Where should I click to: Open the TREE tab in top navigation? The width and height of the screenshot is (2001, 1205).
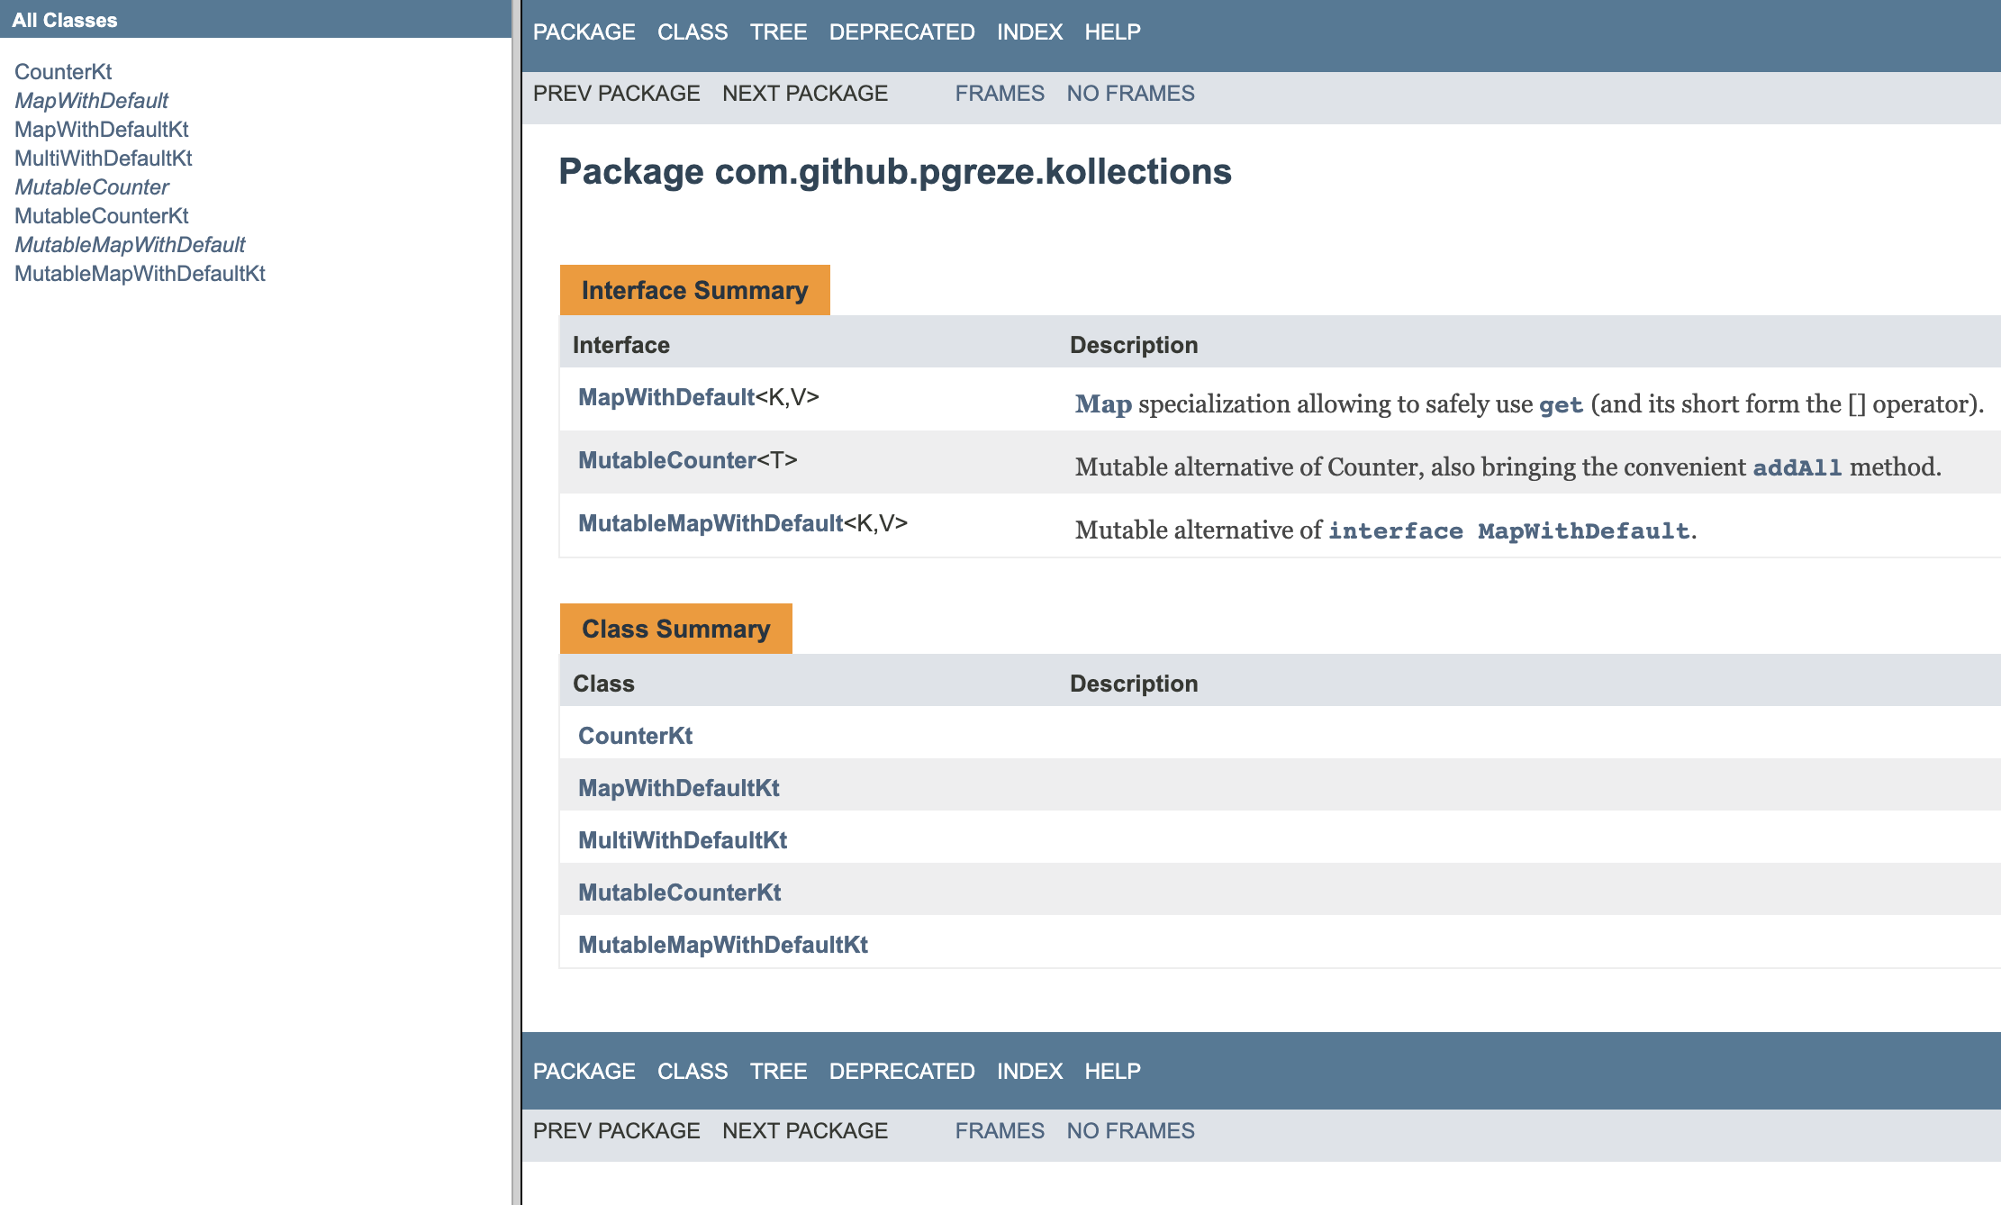(x=778, y=32)
